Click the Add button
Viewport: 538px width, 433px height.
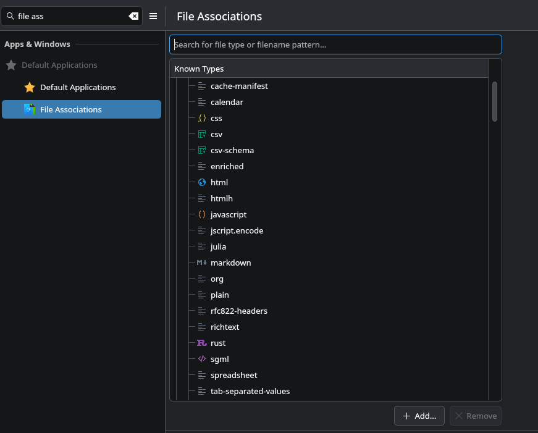coord(419,416)
